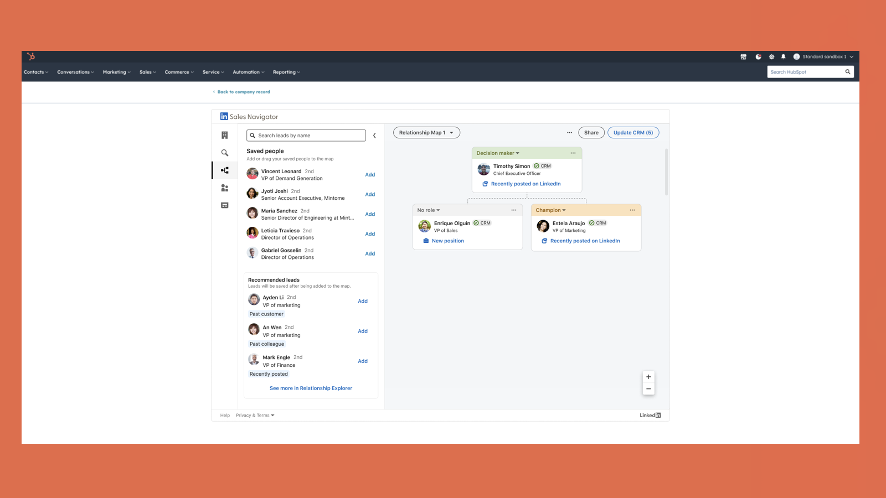Click the Update CRM (5) button
Image resolution: width=886 pixels, height=498 pixels.
point(633,133)
